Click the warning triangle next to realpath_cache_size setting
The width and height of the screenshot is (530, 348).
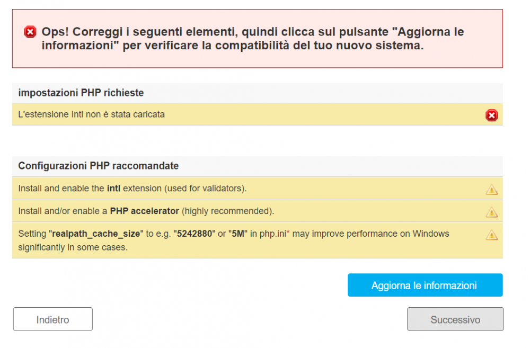point(491,234)
